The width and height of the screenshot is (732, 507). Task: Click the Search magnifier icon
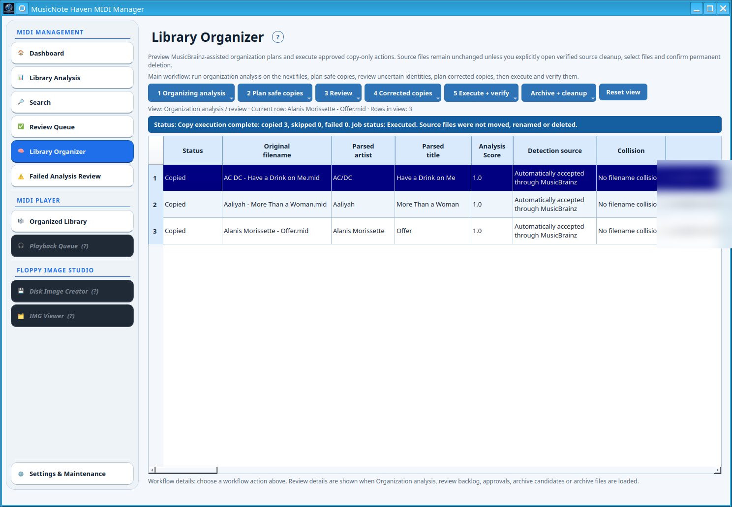(x=21, y=102)
